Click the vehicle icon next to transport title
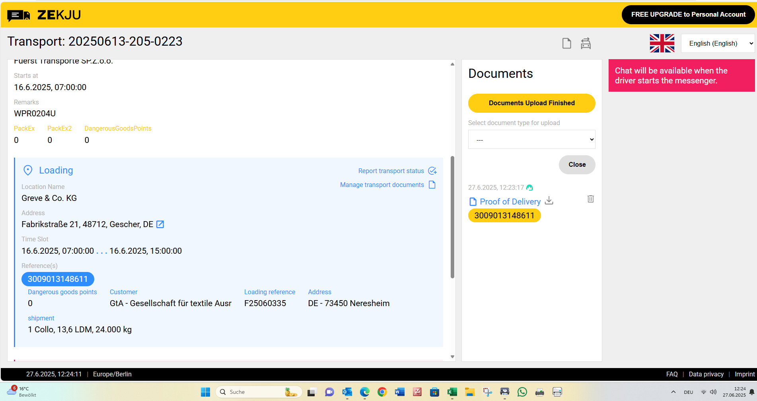The image size is (757, 401). [586, 43]
